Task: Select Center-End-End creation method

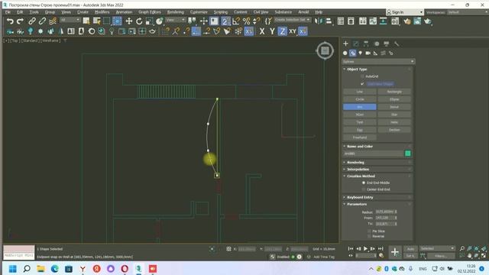Action: point(364,189)
